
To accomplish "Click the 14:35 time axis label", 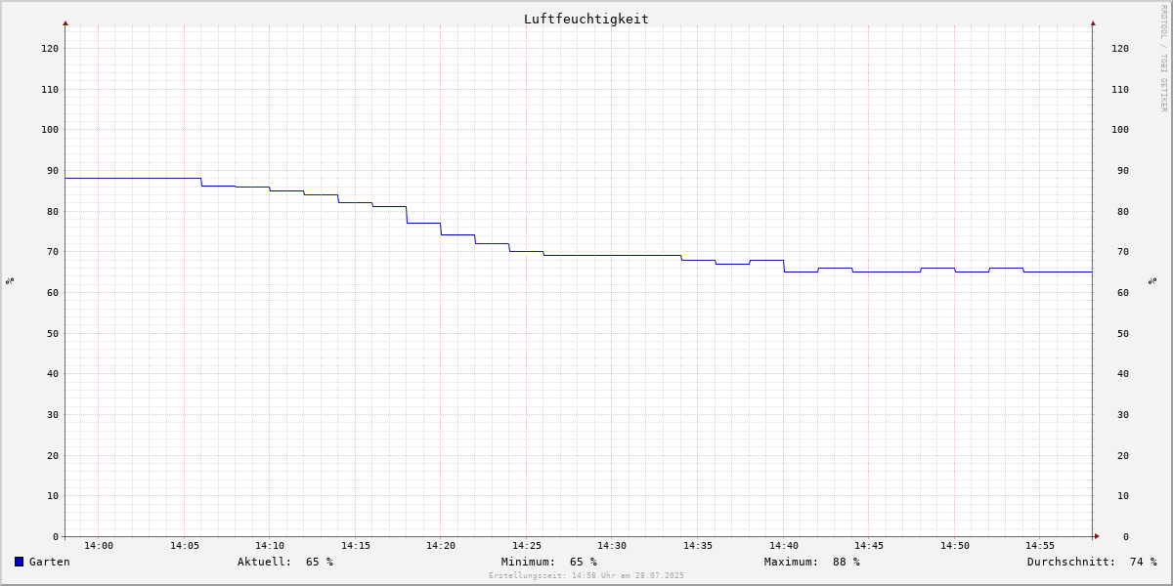I will pos(698,545).
